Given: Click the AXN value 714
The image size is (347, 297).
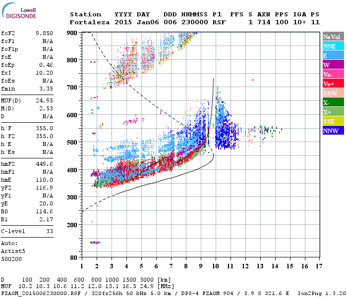Looking at the screenshot, I should (x=264, y=22).
